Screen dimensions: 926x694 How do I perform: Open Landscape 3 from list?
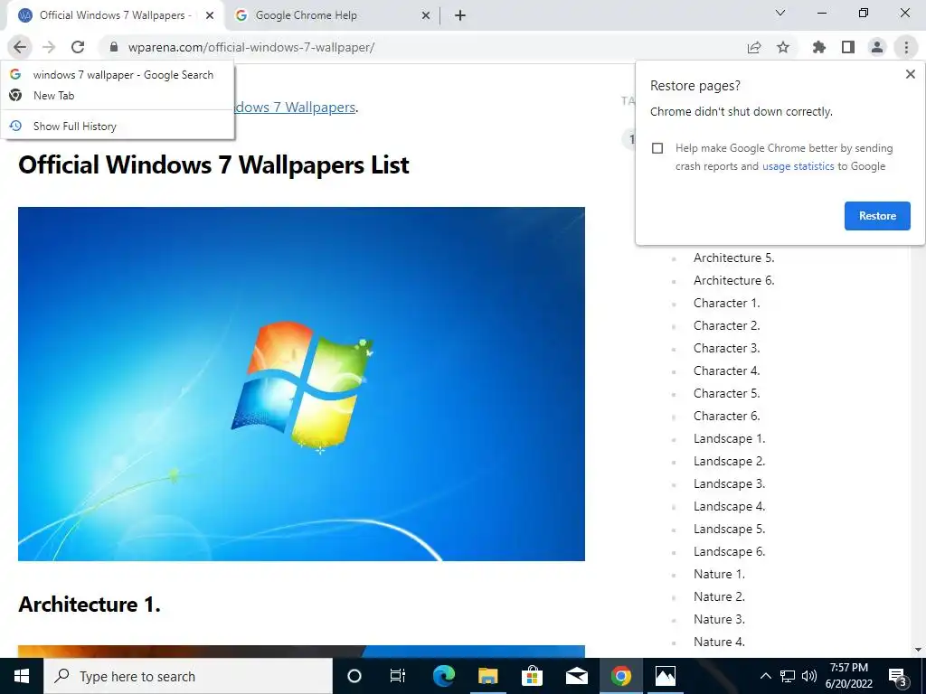click(x=730, y=484)
